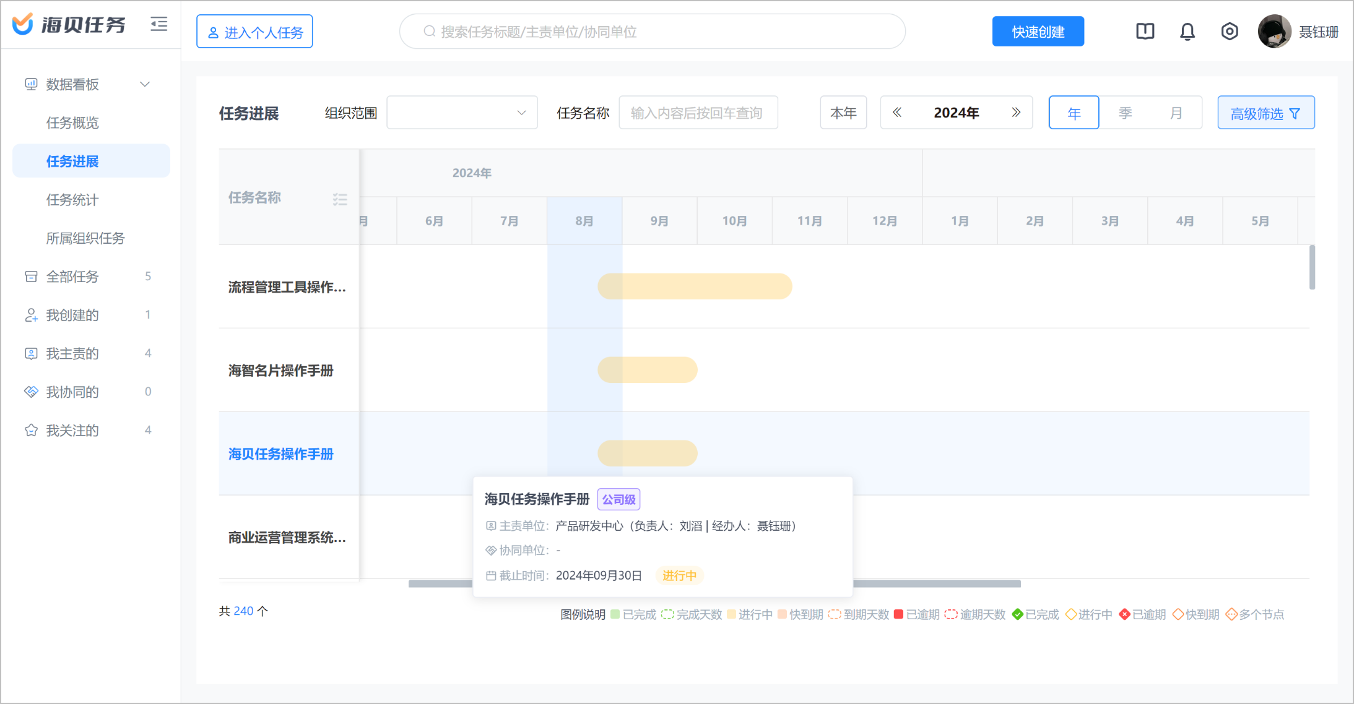Collapse the 数据看板 chevron
The width and height of the screenshot is (1354, 704).
click(x=145, y=84)
